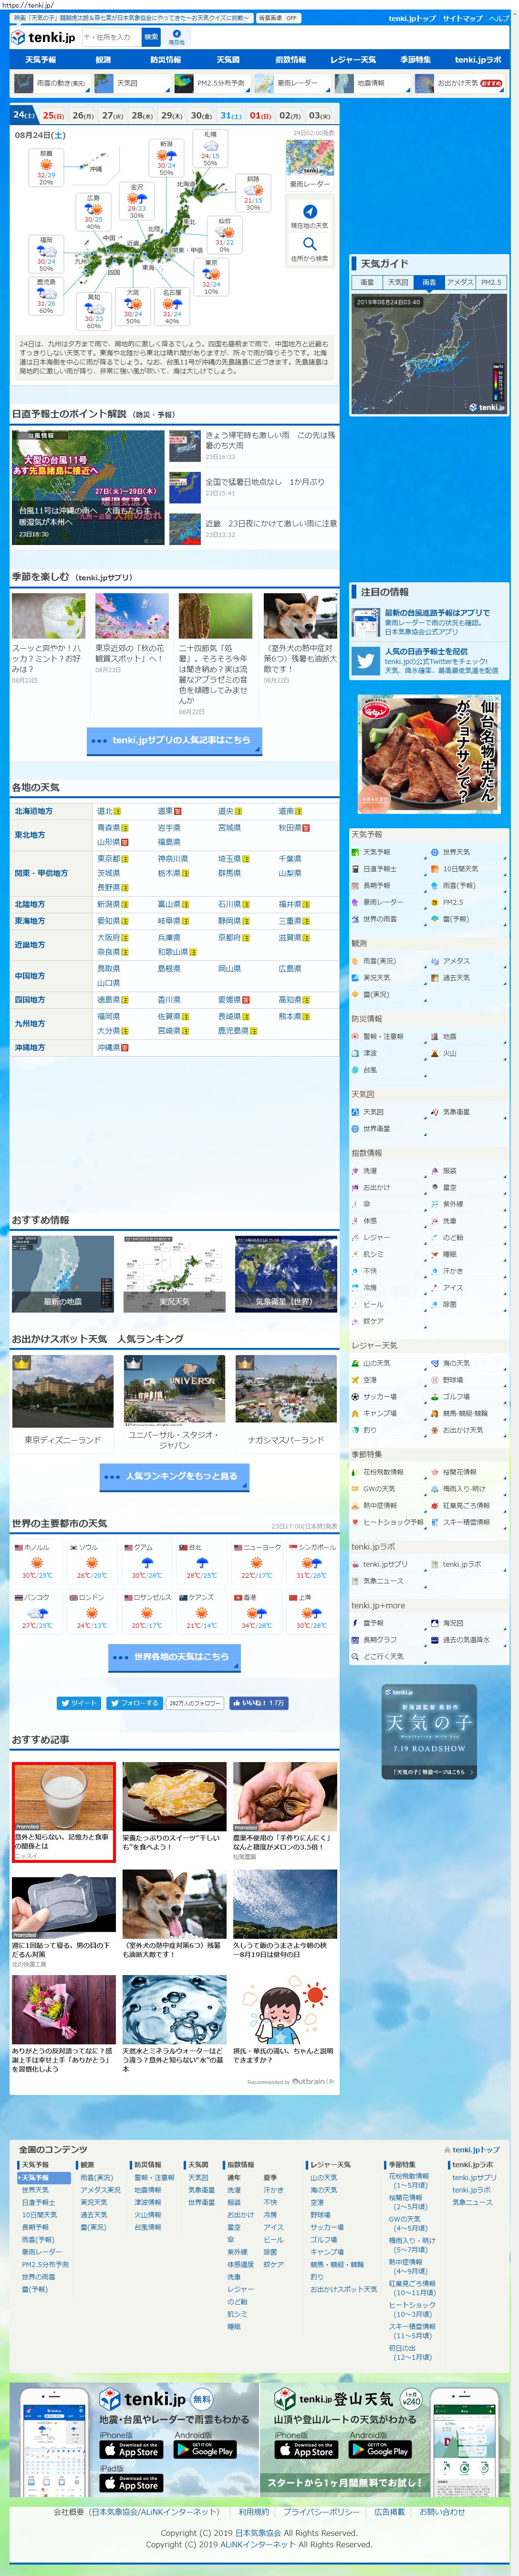The image size is (519, 2576).
Task: Open the 防災情報 navigation menu
Action: point(166,60)
